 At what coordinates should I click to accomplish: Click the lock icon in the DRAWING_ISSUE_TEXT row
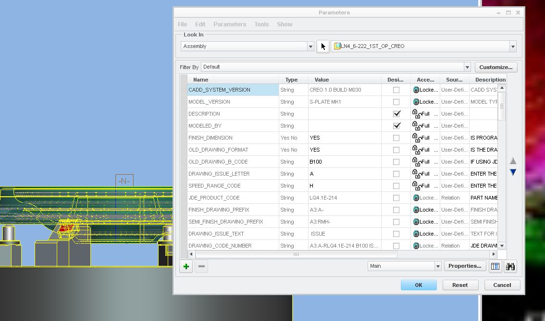pyautogui.click(x=416, y=234)
